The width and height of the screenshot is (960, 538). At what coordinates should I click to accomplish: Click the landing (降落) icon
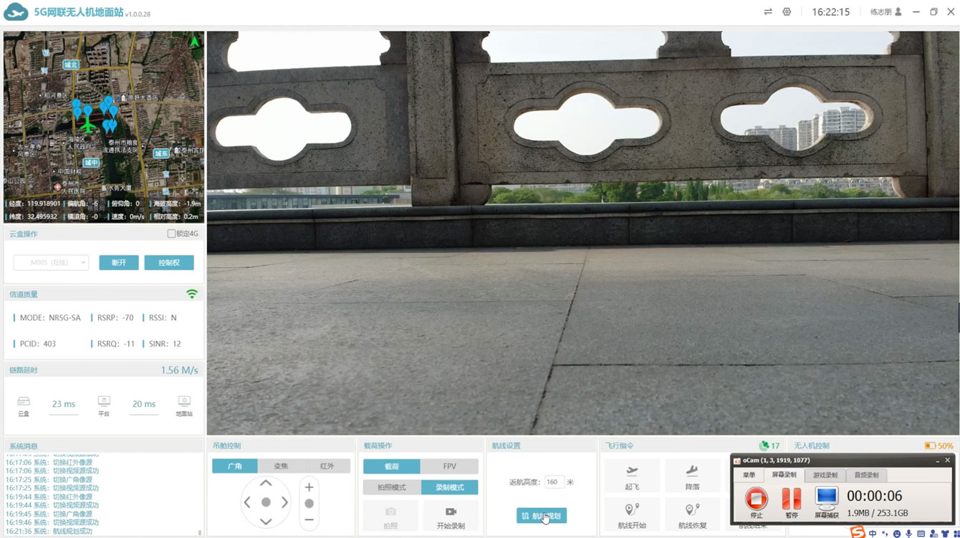coord(692,471)
